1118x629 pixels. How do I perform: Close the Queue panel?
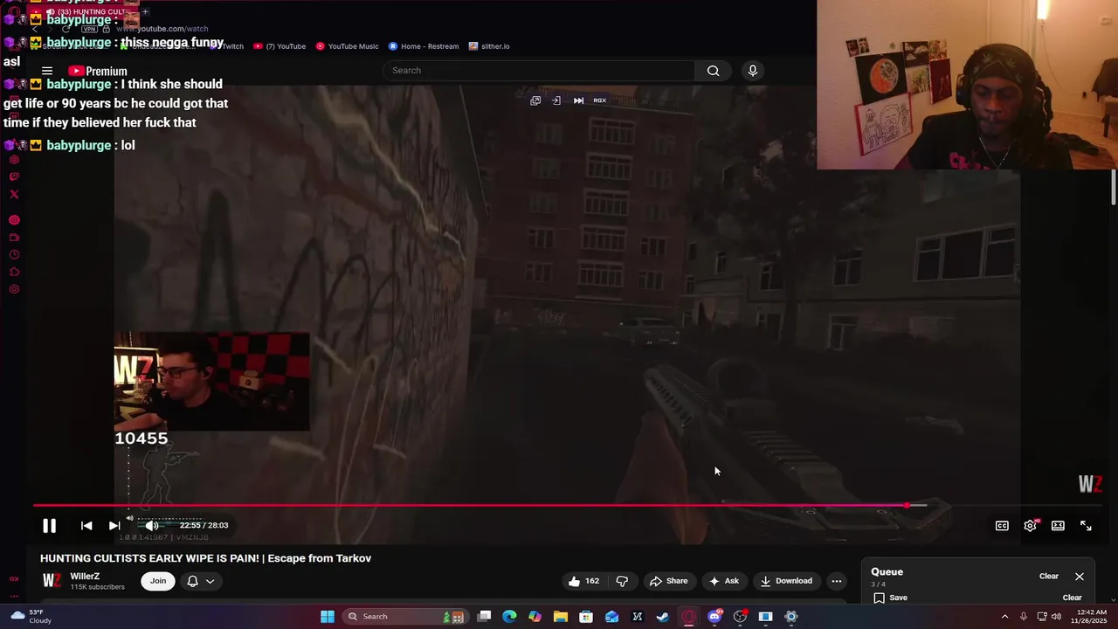tap(1080, 577)
